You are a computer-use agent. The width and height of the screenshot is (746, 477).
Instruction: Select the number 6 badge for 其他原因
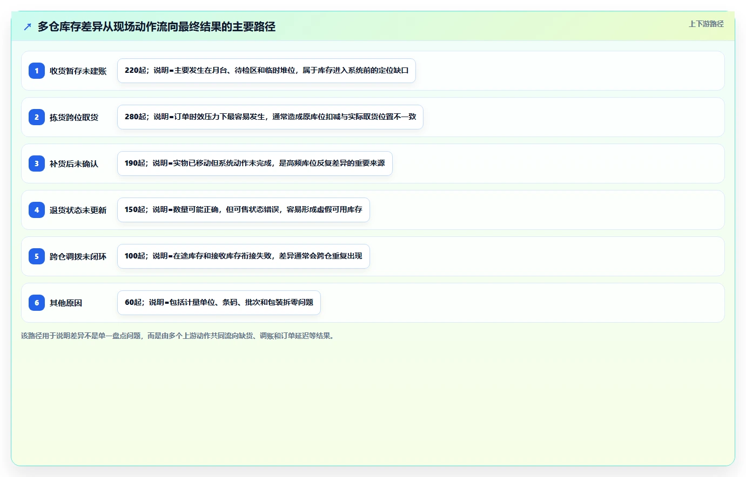point(37,303)
